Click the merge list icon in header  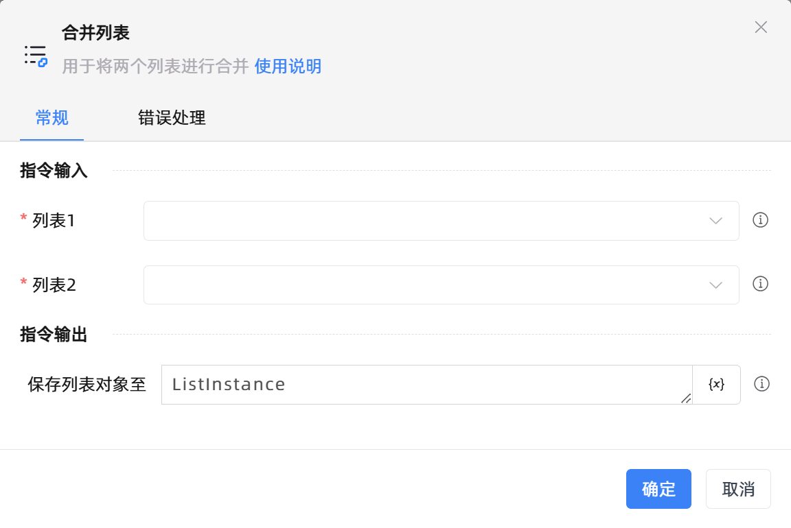pyautogui.click(x=36, y=55)
